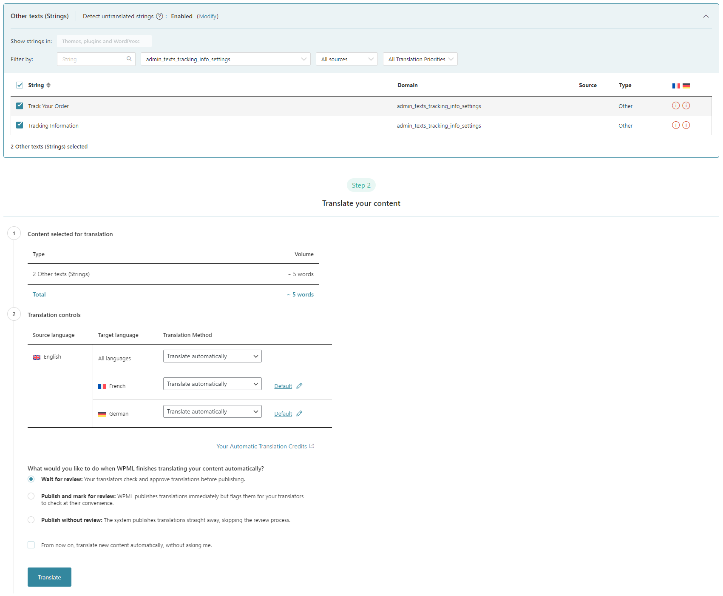
Task: Edit the Default translator for French
Action: pyautogui.click(x=299, y=385)
